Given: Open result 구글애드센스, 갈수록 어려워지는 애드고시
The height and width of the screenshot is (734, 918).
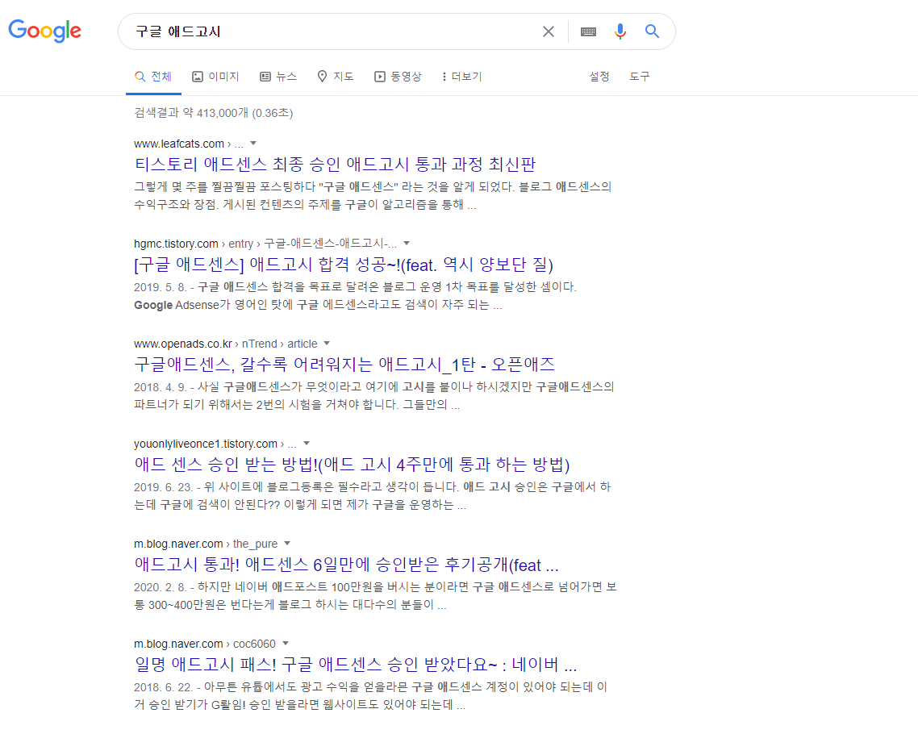Looking at the screenshot, I should click(344, 365).
